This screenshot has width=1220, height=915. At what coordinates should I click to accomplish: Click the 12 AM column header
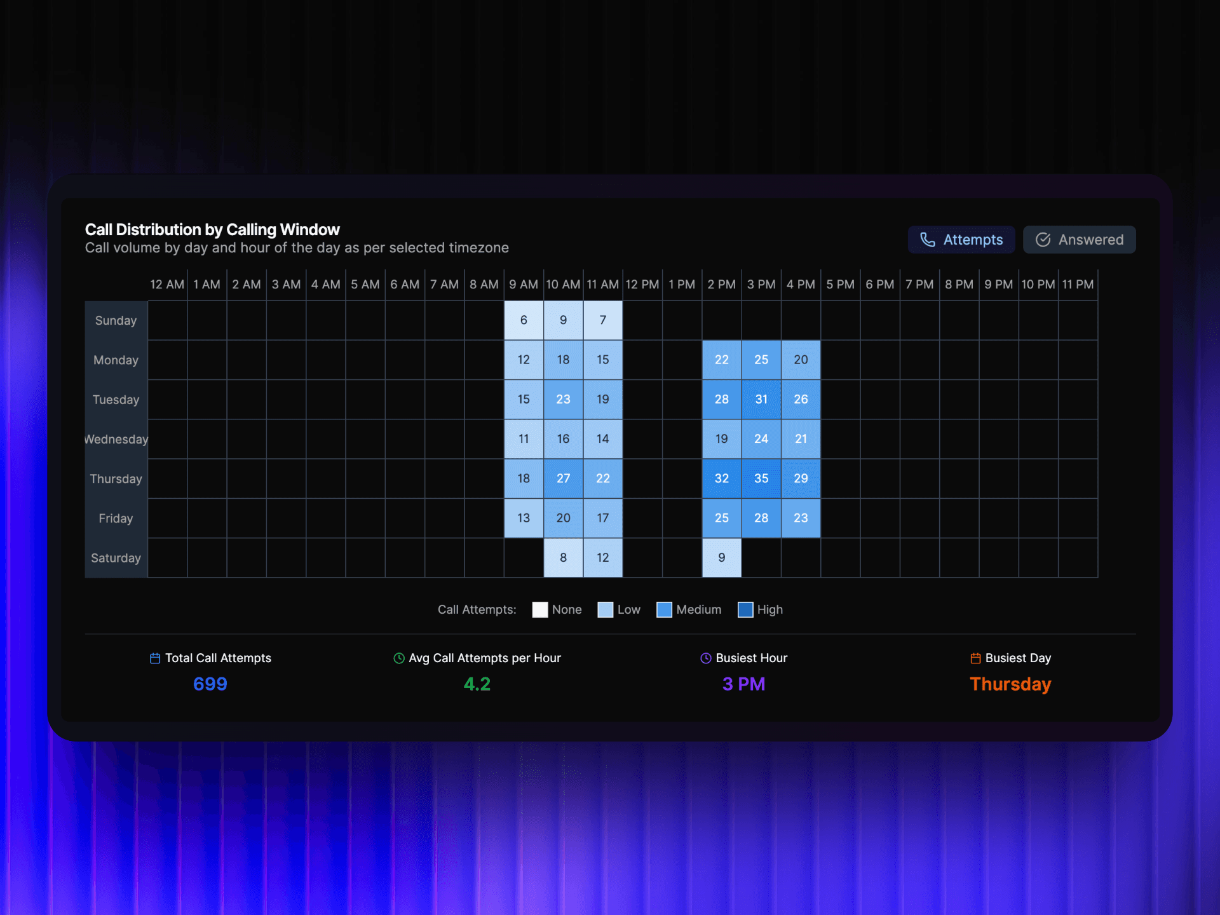point(167,284)
